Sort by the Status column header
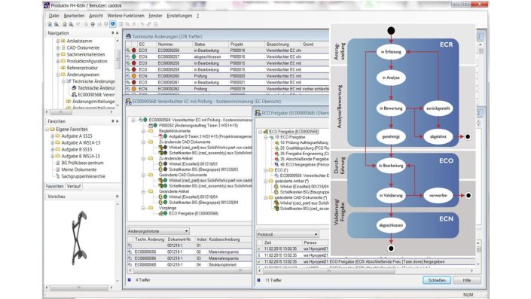 tap(210, 44)
